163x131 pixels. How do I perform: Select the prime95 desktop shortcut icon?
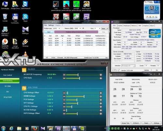(76, 6)
